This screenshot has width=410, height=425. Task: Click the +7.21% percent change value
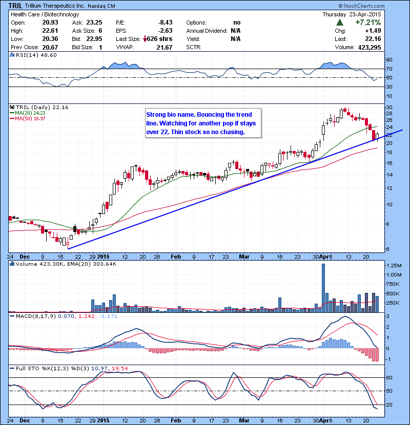(x=368, y=23)
